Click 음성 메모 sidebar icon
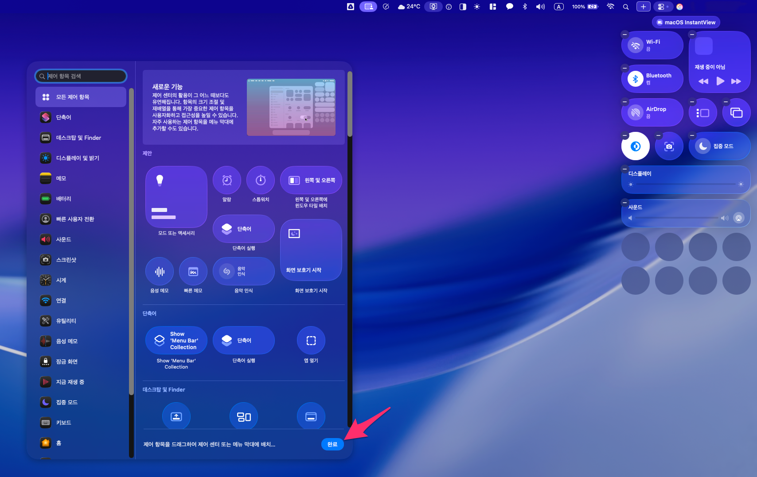757x477 pixels. [x=46, y=341]
